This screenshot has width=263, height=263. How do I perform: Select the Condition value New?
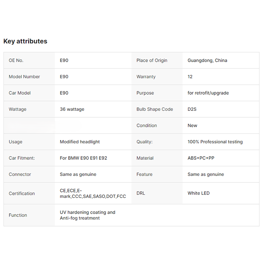coord(192,126)
